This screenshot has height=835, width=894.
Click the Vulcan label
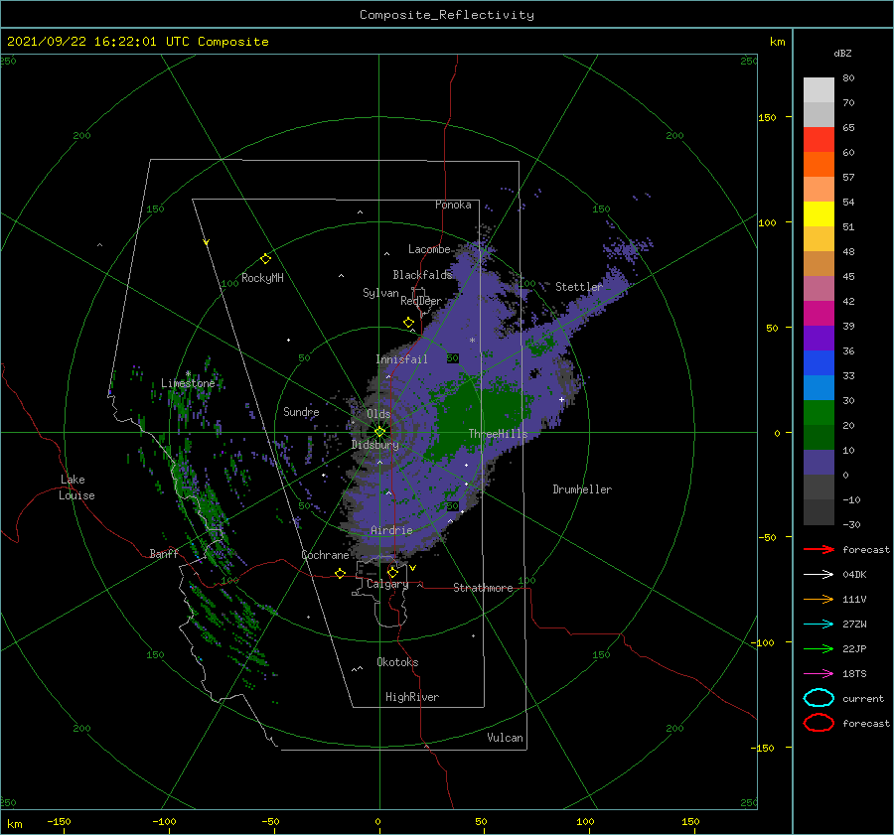point(506,738)
